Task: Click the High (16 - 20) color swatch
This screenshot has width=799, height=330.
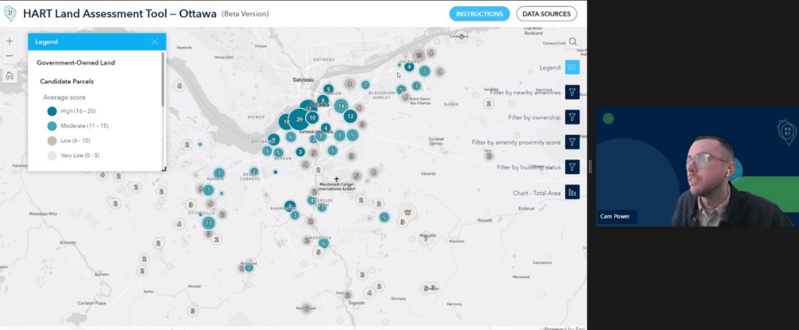Action: coord(52,111)
